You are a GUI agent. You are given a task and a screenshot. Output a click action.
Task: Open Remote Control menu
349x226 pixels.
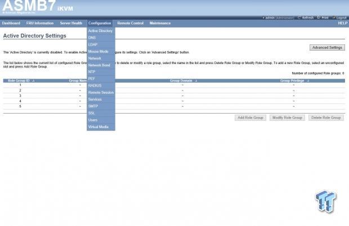click(x=130, y=23)
